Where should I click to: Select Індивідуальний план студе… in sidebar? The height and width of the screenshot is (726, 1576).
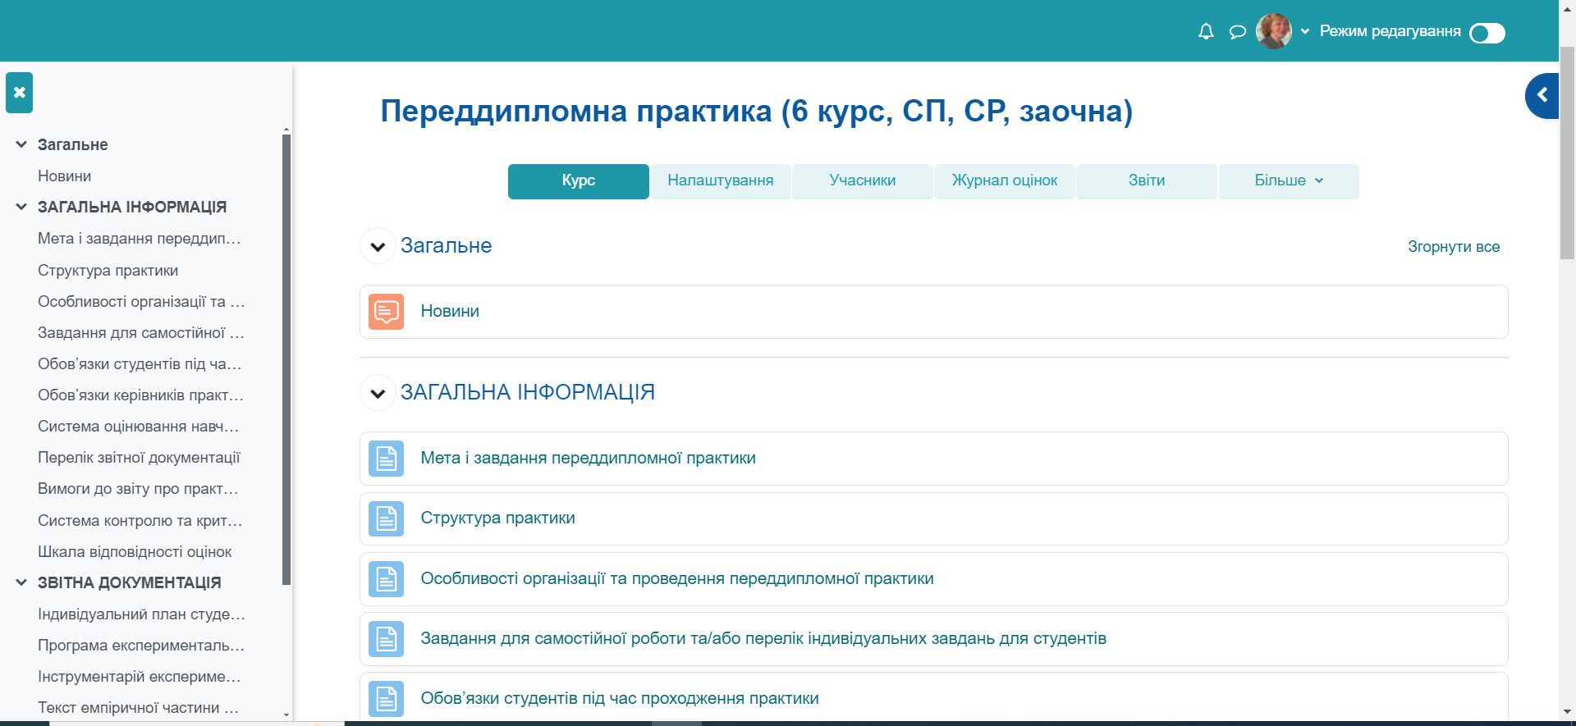coord(141,614)
